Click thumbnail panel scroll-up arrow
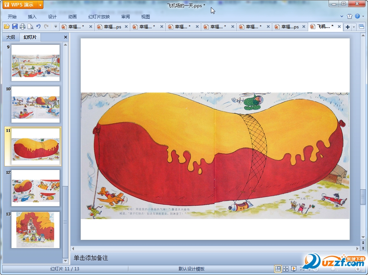This screenshot has width=368, height=275. click(66, 44)
